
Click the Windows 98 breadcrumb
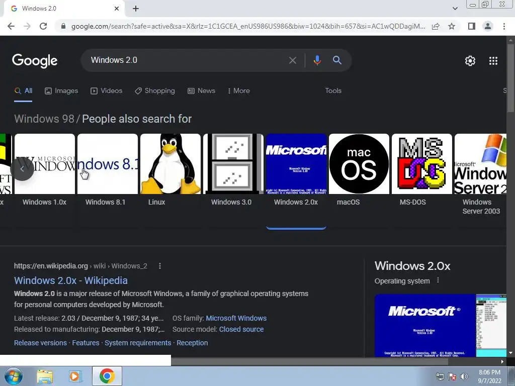[44, 119]
